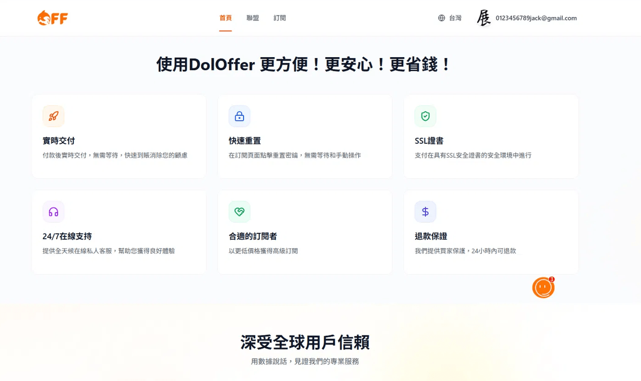Click the 深受全球用戶信賴 section heading

(x=305, y=342)
